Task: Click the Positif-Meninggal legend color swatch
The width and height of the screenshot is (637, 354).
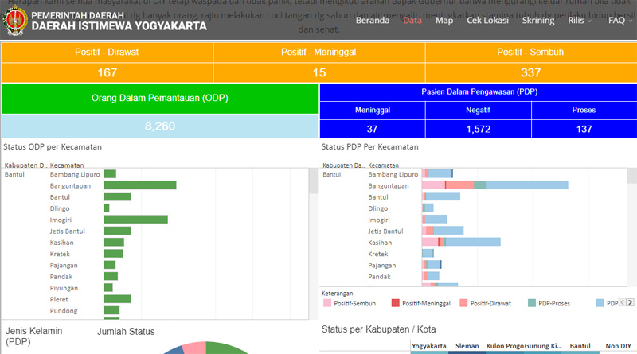Action: [395, 303]
